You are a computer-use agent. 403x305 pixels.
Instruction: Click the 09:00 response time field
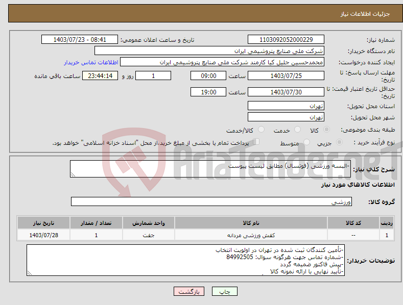208,75
